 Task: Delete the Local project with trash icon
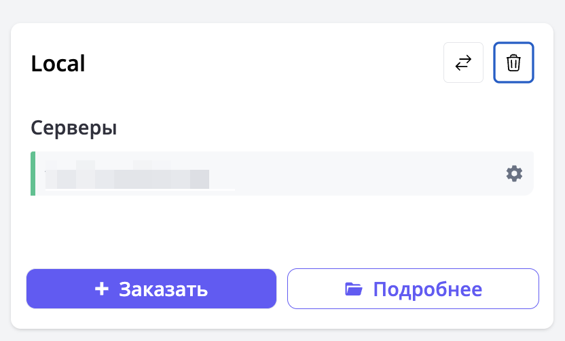tap(513, 63)
